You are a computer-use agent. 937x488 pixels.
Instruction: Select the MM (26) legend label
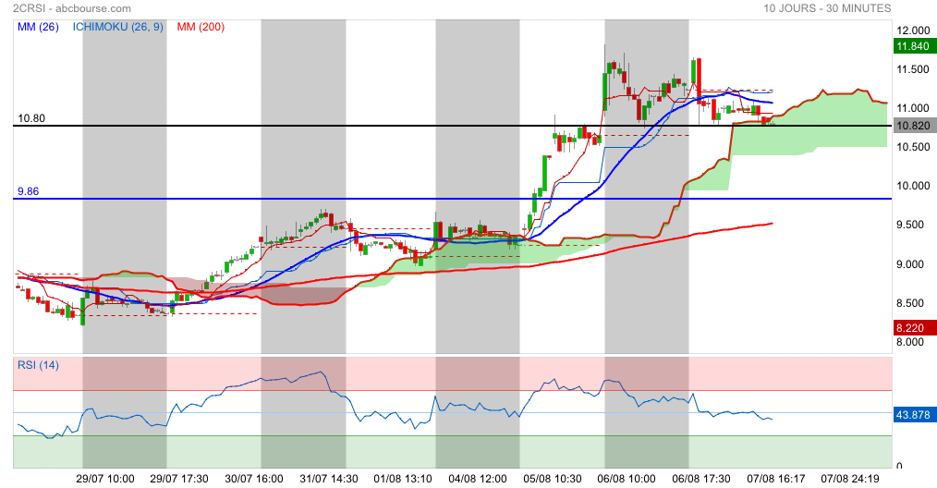click(38, 27)
